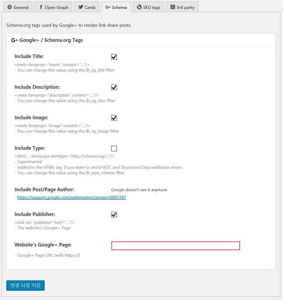The image size is (283, 300).
Task: Open the Twitter Cards tab
Action: tap(87, 7)
